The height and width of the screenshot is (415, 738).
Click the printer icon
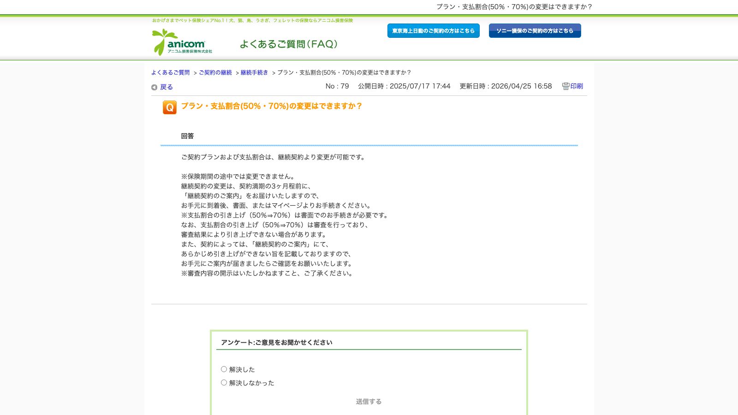coord(565,86)
